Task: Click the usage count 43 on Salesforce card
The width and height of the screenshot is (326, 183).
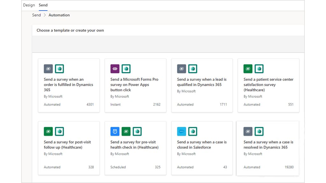Action: click(x=225, y=167)
